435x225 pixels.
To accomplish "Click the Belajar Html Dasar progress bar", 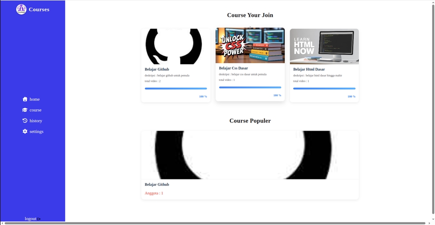I will (324, 89).
